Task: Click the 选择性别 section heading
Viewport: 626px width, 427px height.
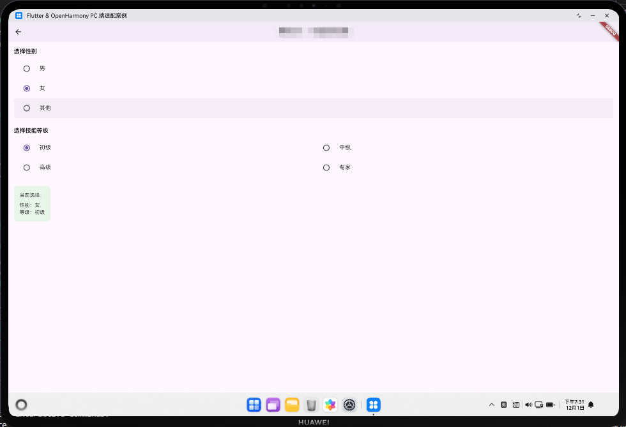Action: tap(25, 51)
